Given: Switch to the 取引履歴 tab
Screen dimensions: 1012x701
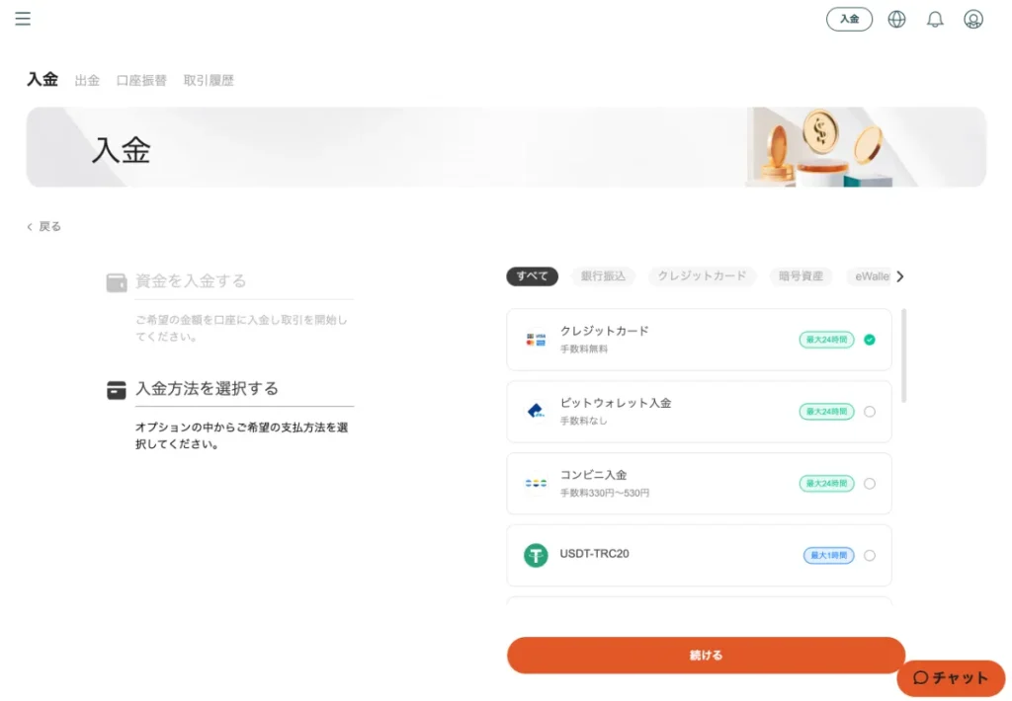Looking at the screenshot, I should [x=208, y=80].
